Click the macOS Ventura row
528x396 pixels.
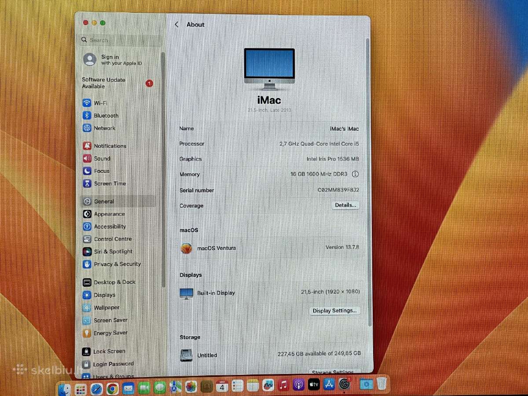[x=269, y=248]
